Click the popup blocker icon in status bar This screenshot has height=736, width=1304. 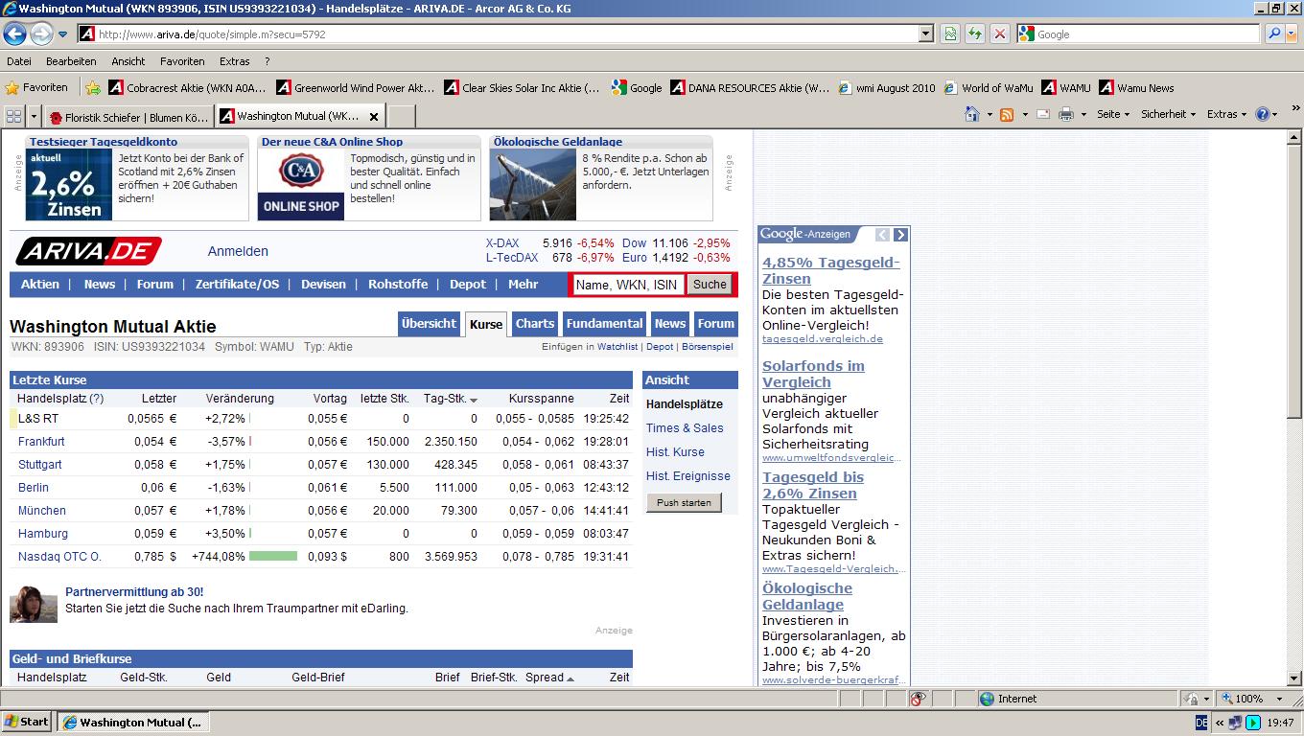click(x=918, y=699)
